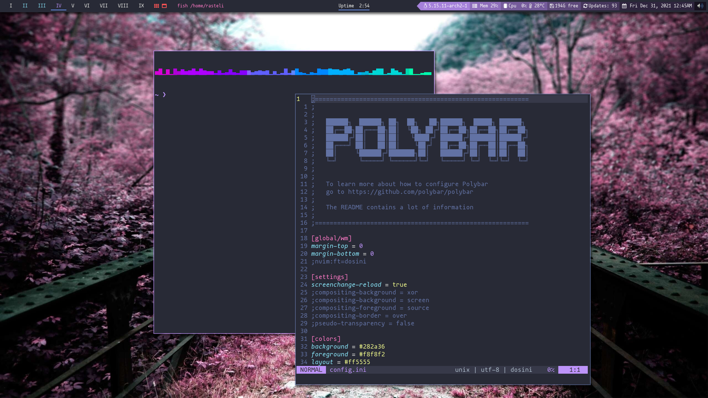Viewport: 708px width, 398px height.
Task: Switch to workspace V in the bar
Action: [73, 6]
